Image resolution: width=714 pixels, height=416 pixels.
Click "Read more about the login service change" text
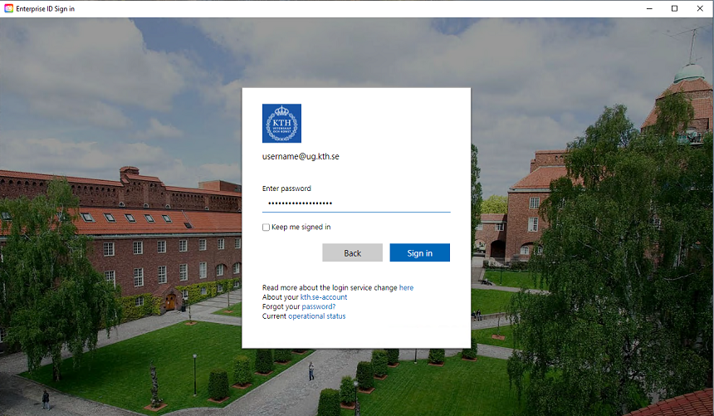click(x=330, y=288)
